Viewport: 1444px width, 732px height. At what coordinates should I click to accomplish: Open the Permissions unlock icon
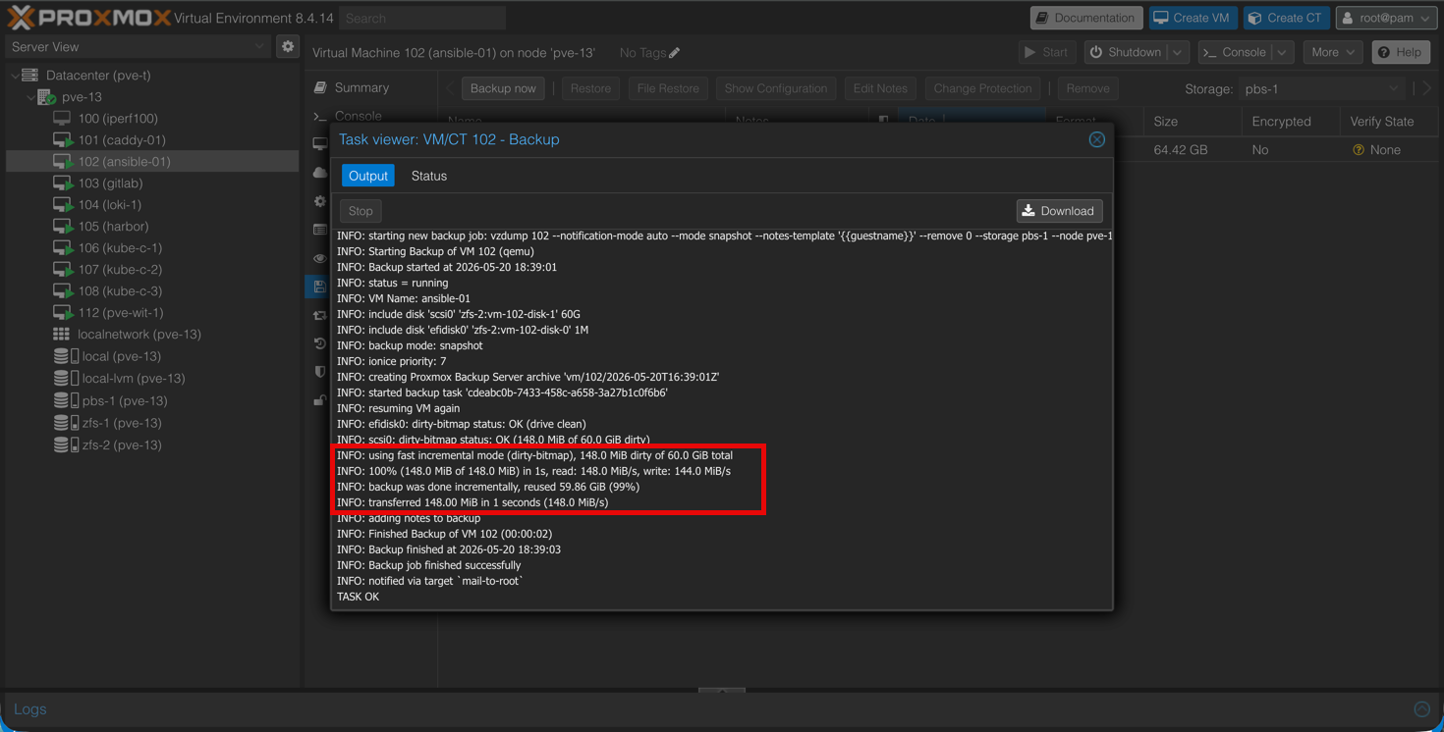coord(320,400)
